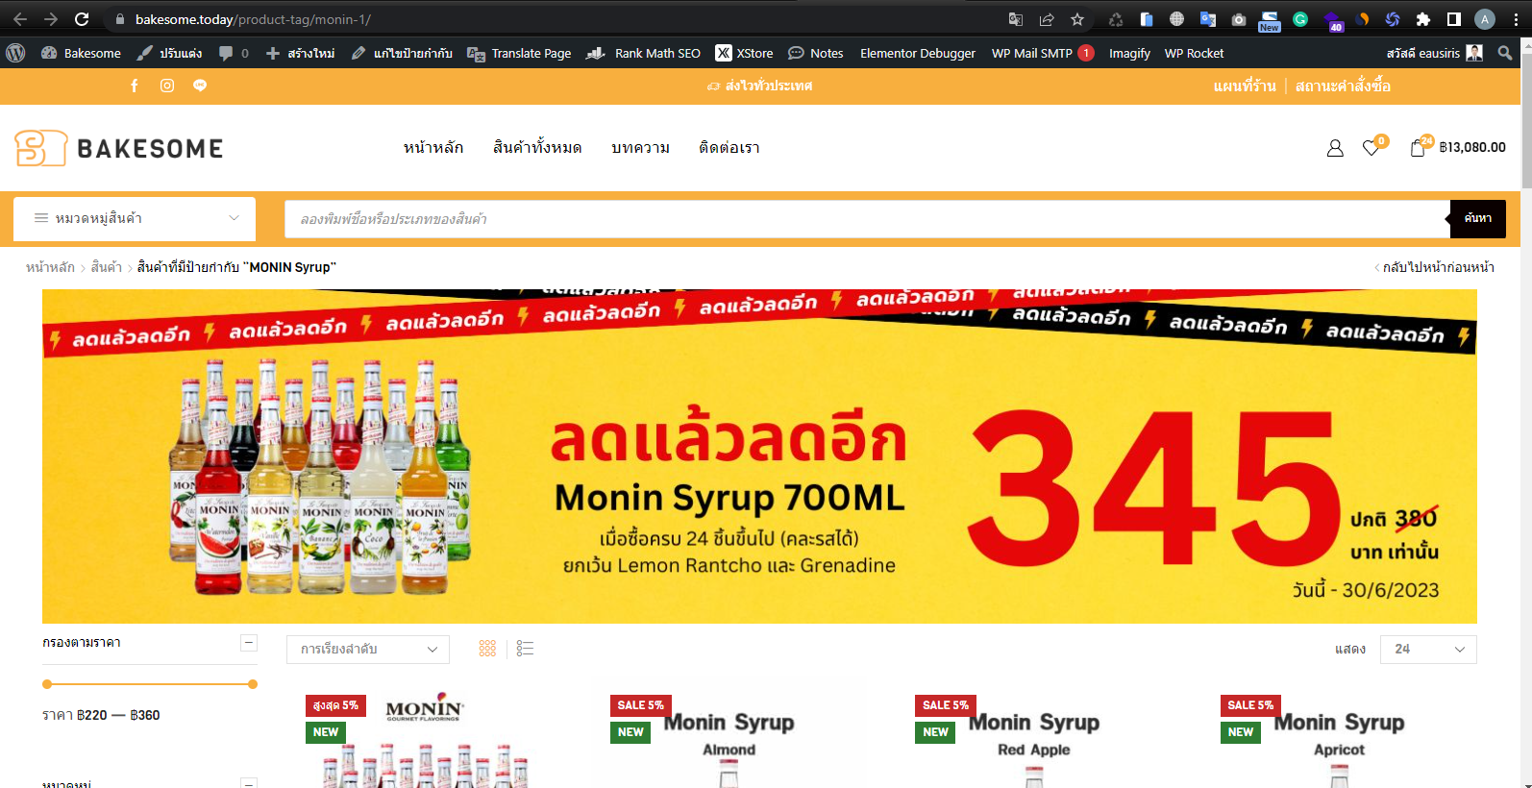Open all products nav link
The height and width of the screenshot is (788, 1532).
pos(537,148)
